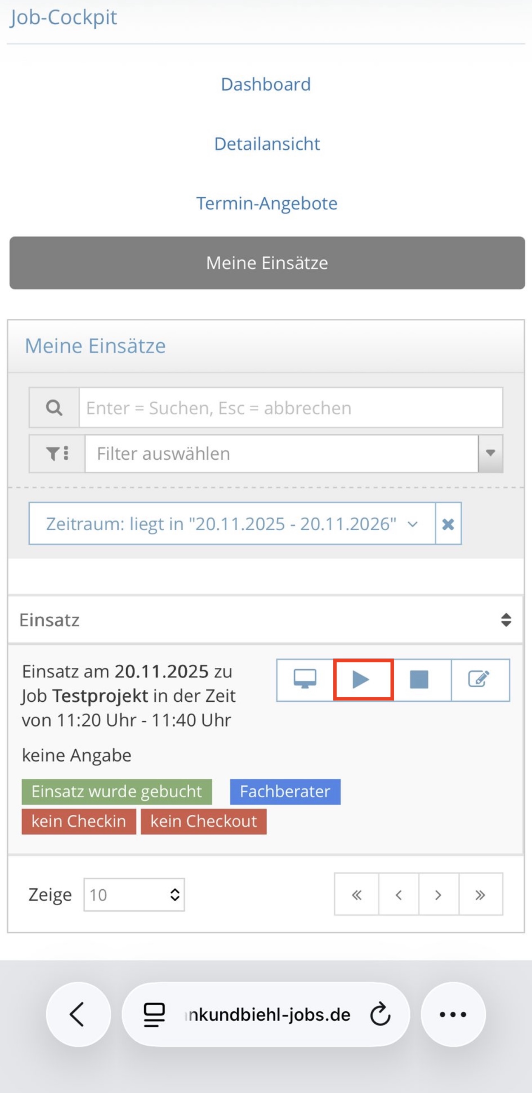Click the edit pencil icon for Einsatz

pyautogui.click(x=479, y=680)
